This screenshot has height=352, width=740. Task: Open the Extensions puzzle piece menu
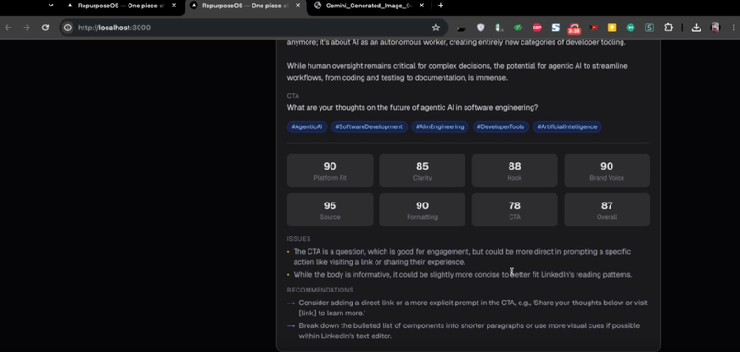pos(668,27)
